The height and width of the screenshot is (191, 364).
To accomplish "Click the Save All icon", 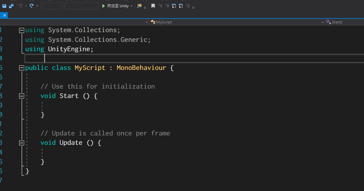I will pyautogui.click(x=11, y=6).
